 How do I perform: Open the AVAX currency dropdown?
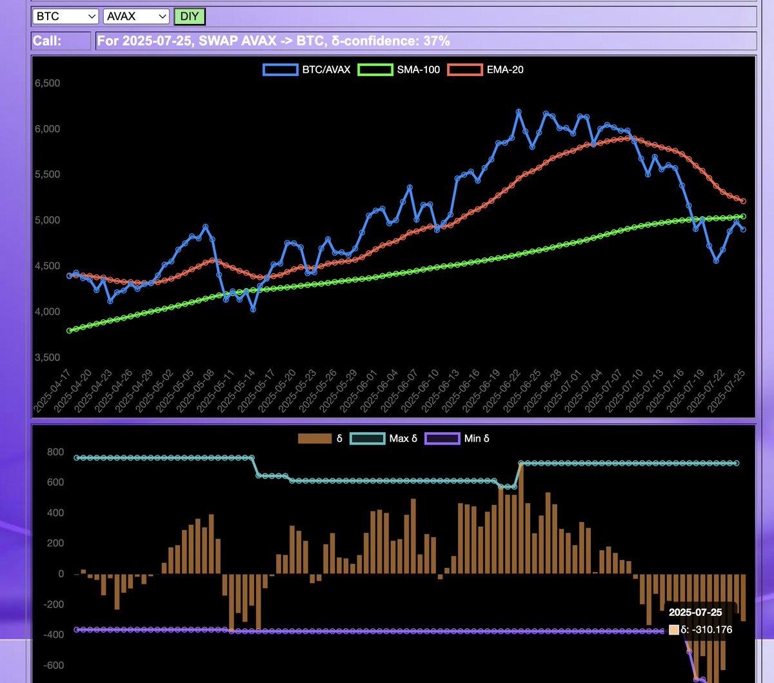(x=136, y=16)
